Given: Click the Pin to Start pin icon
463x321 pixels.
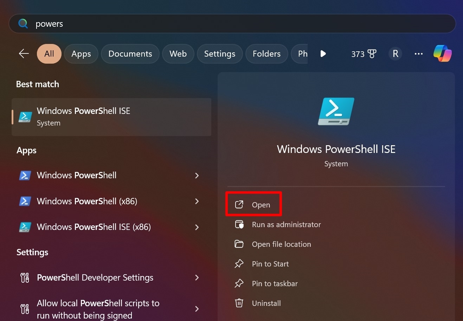Looking at the screenshot, I should [x=239, y=264].
